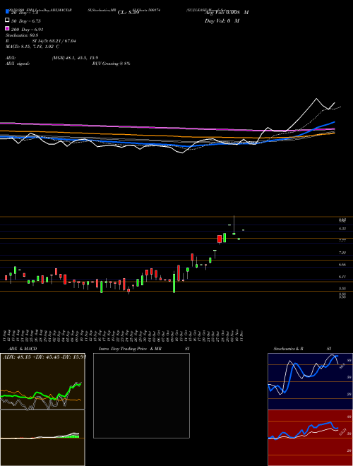Click the 'Stochastics & R' panel title
Viewport: 353px width, 466px height.
pos(288,349)
